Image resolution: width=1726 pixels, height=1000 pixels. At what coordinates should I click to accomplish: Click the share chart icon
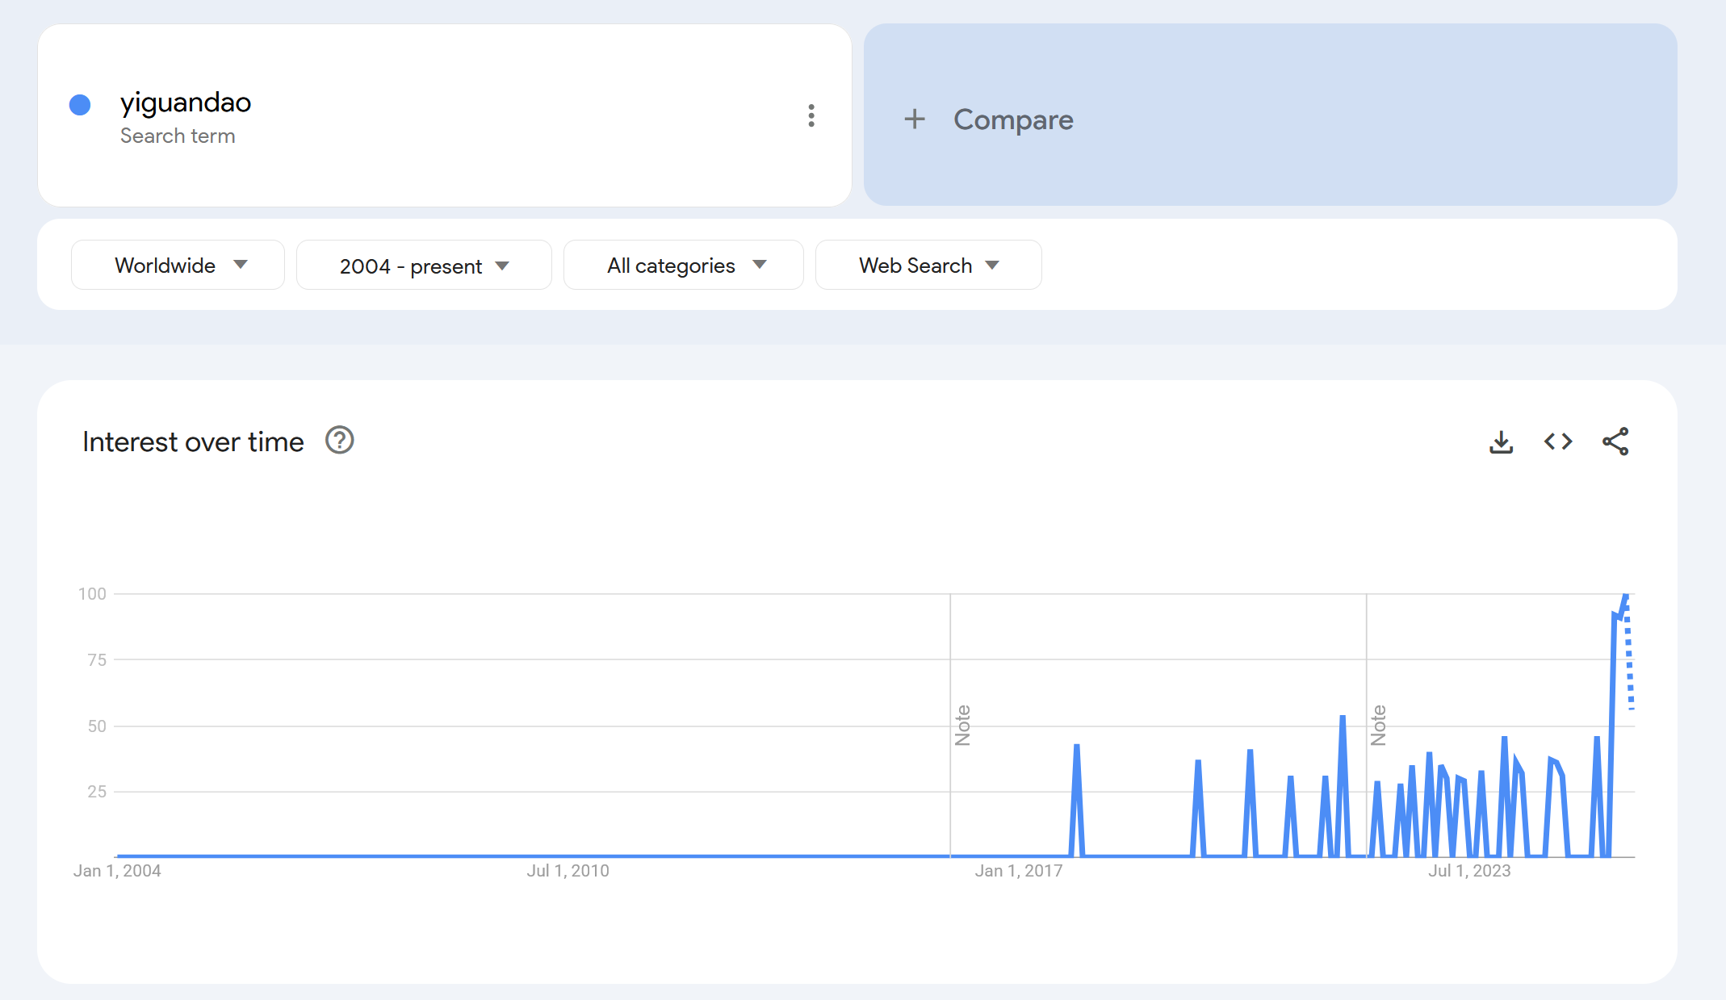[x=1615, y=441]
